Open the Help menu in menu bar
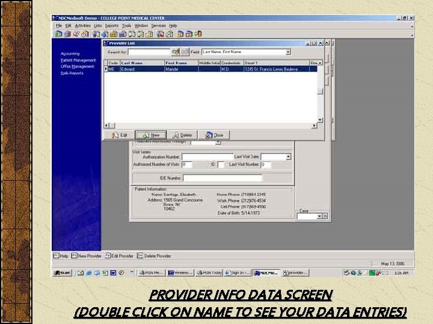433x324 pixels. point(173,26)
